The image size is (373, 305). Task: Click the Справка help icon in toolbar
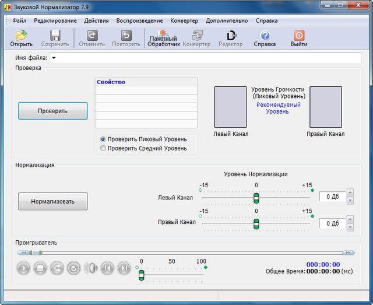click(265, 38)
